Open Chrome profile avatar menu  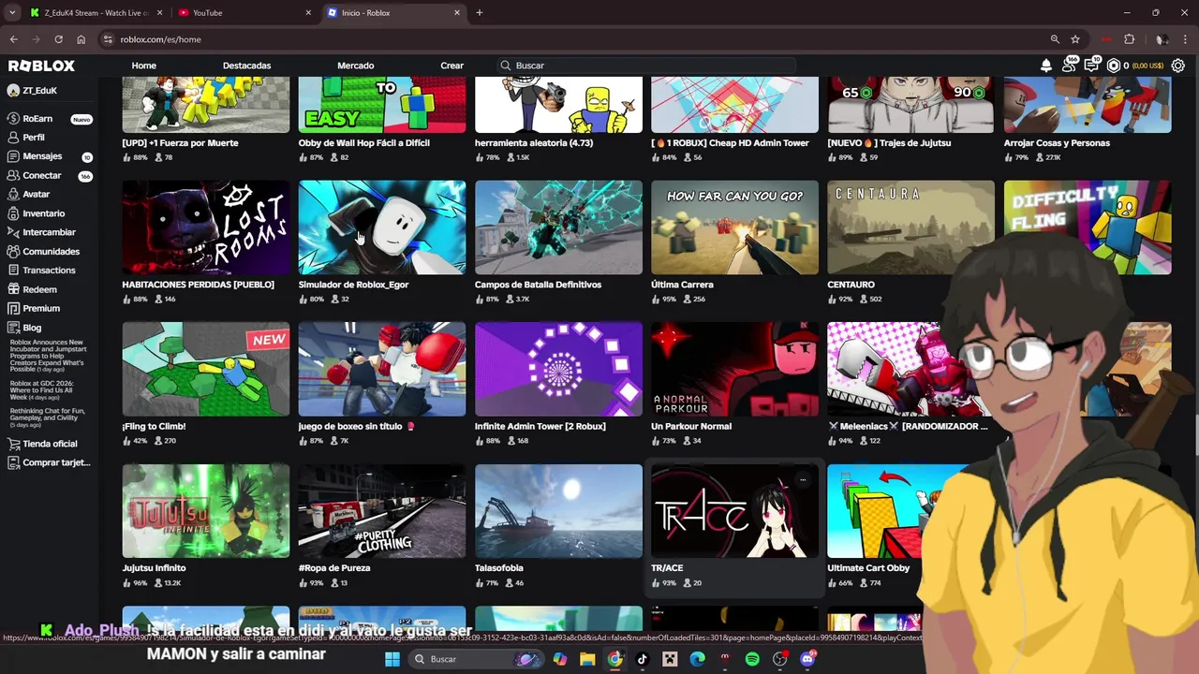point(1161,39)
